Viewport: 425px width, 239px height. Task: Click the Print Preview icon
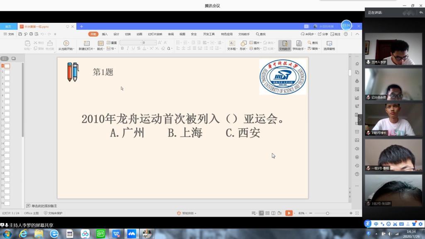[x=37, y=34]
